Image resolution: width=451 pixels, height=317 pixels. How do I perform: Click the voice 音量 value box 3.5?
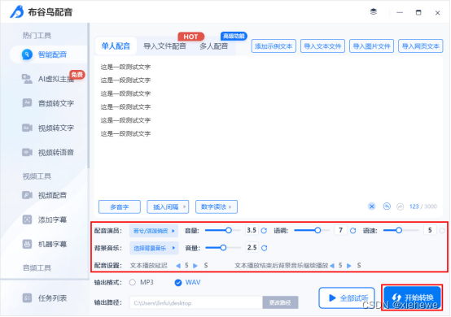pyautogui.click(x=252, y=230)
